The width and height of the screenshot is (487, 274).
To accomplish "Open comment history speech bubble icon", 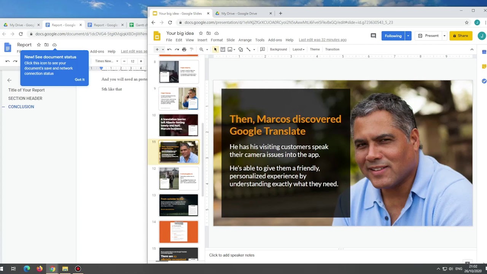I will [373, 36].
